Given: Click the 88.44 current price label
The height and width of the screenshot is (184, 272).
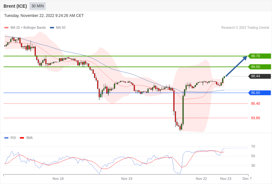Looking at the screenshot, I should pyautogui.click(x=260, y=76).
